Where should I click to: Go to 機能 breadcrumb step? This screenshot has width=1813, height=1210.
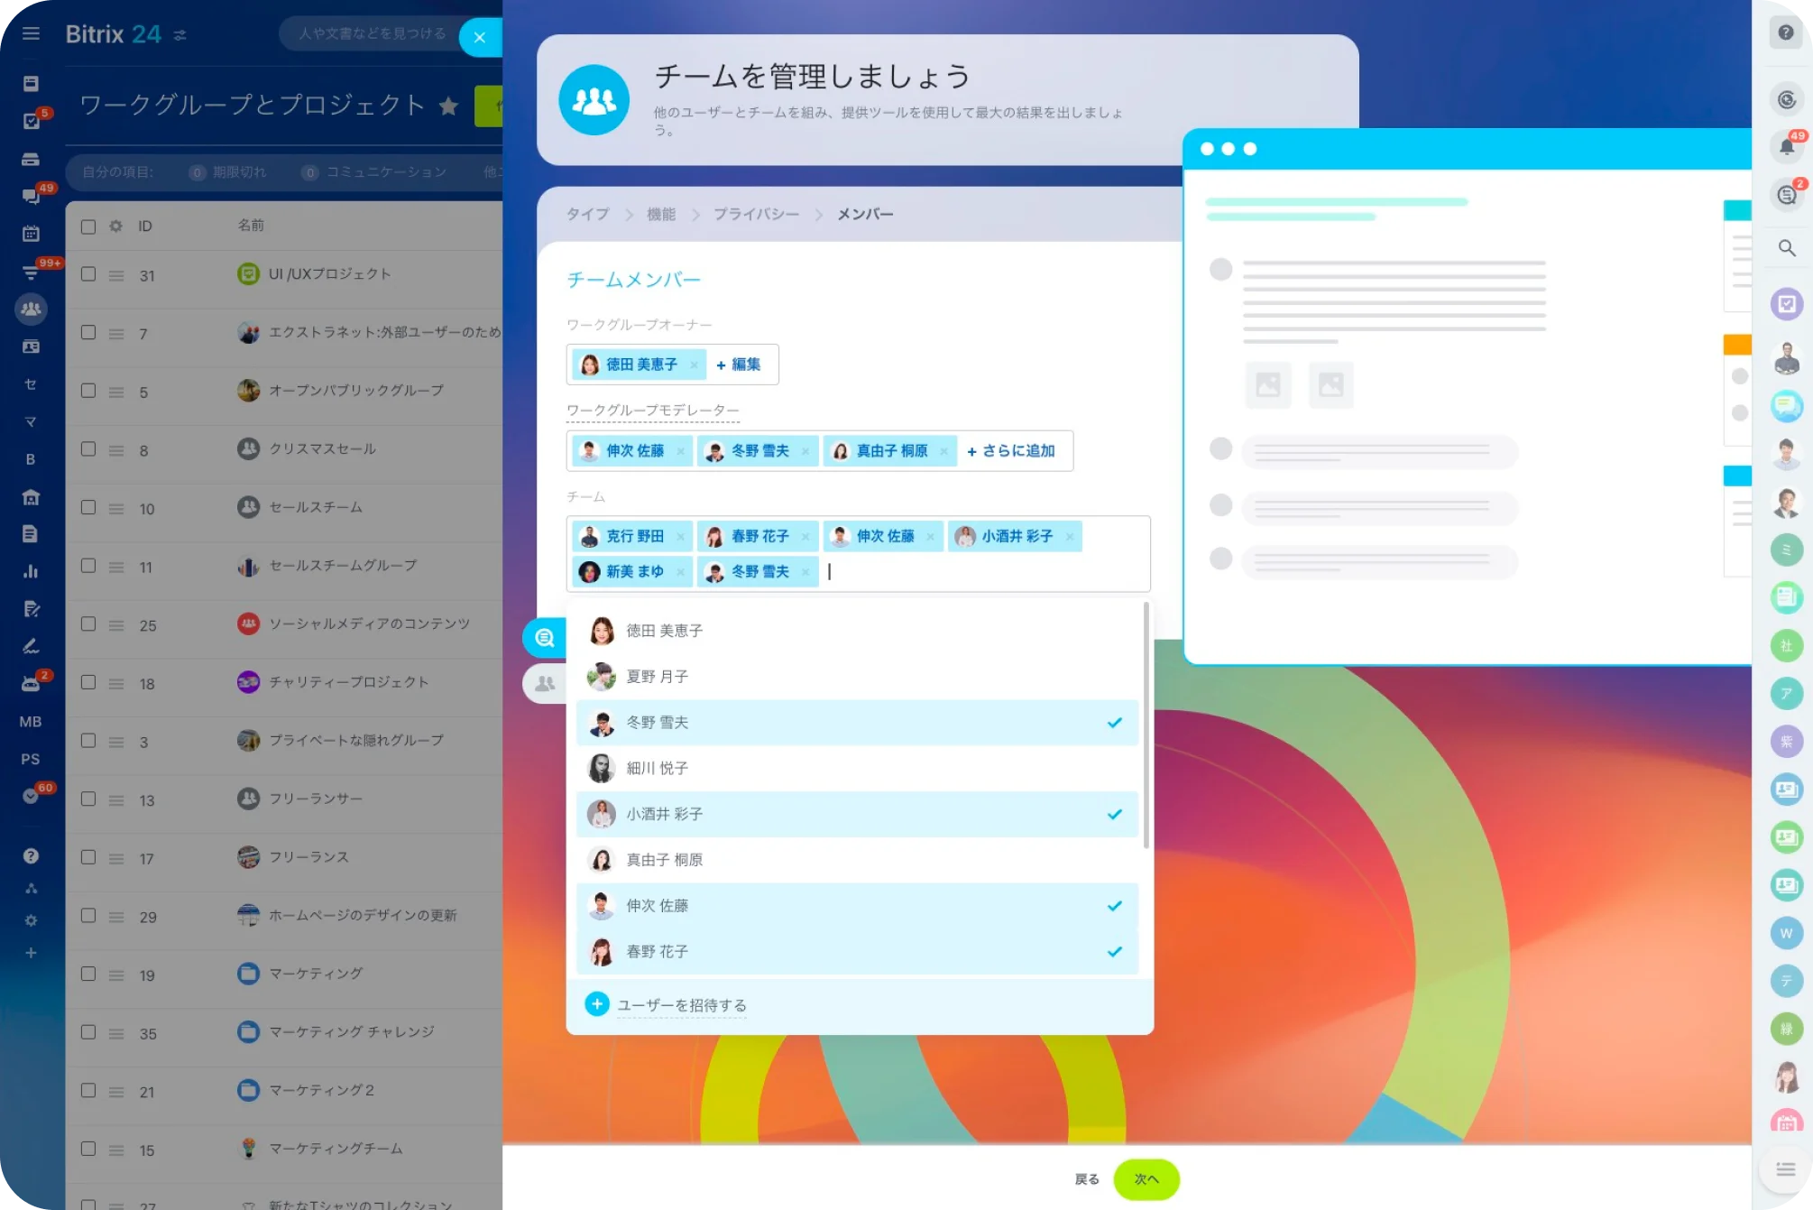coord(661,214)
